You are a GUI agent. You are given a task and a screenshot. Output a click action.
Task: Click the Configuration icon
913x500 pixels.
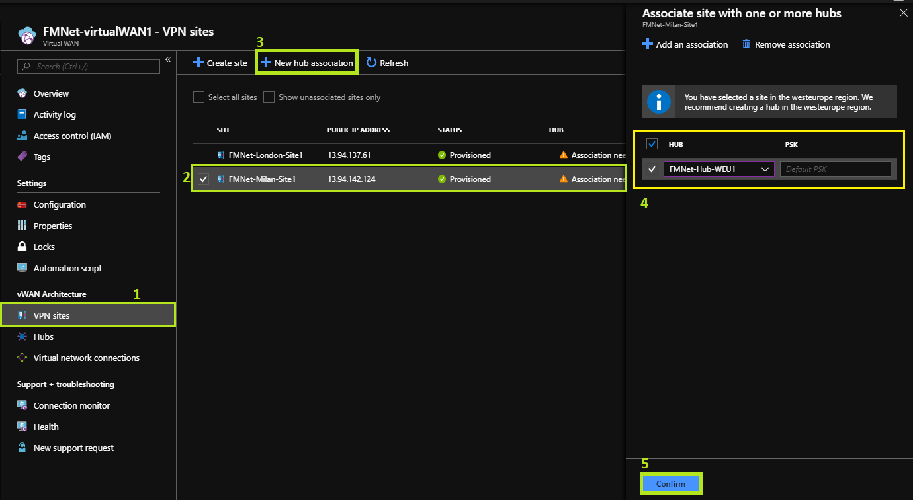(22, 204)
